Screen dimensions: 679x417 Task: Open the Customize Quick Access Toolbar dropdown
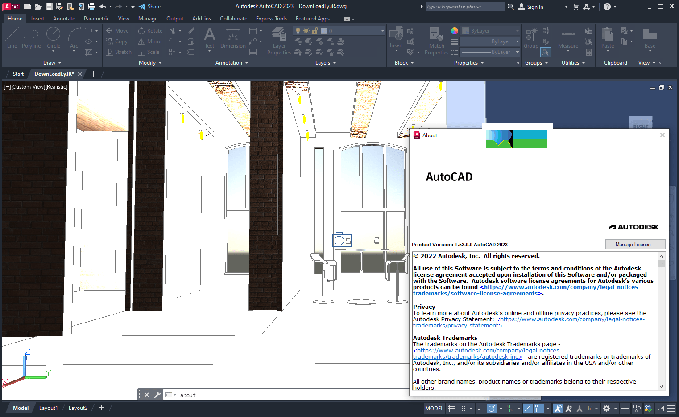point(133,7)
